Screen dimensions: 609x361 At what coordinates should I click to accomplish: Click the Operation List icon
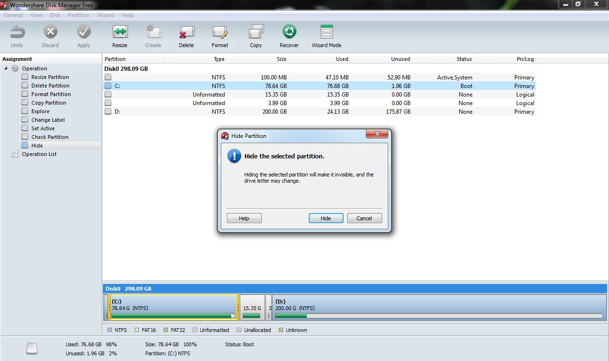pos(15,154)
